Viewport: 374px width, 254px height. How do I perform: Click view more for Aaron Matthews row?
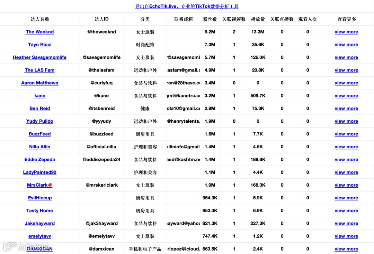(346, 83)
